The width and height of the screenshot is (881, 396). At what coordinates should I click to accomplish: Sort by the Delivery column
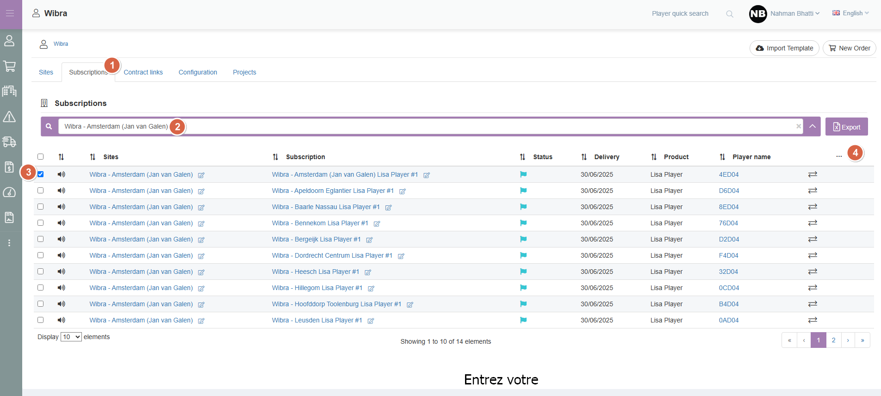coord(584,157)
